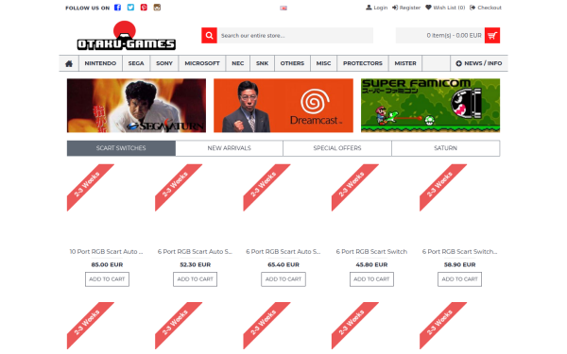Click the language flag icon
This screenshot has height=354, width=567.
(x=283, y=8)
